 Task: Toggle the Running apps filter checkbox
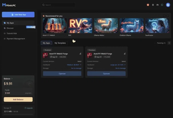tap(155, 43)
